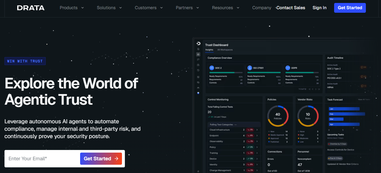This screenshot has height=173, width=381.
Task: Click the Trust Dashboard title
Action: click(x=217, y=45)
